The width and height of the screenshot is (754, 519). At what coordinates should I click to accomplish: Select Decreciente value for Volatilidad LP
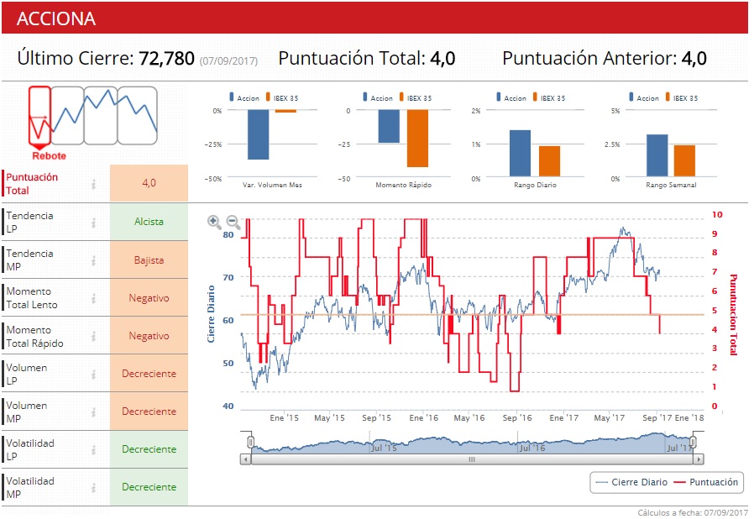pyautogui.click(x=149, y=449)
